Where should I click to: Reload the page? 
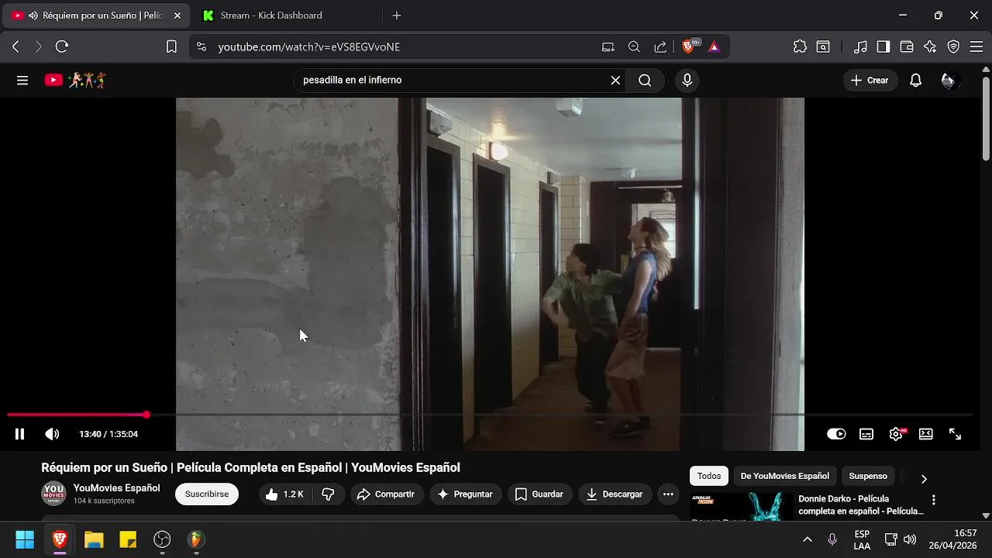tap(62, 46)
